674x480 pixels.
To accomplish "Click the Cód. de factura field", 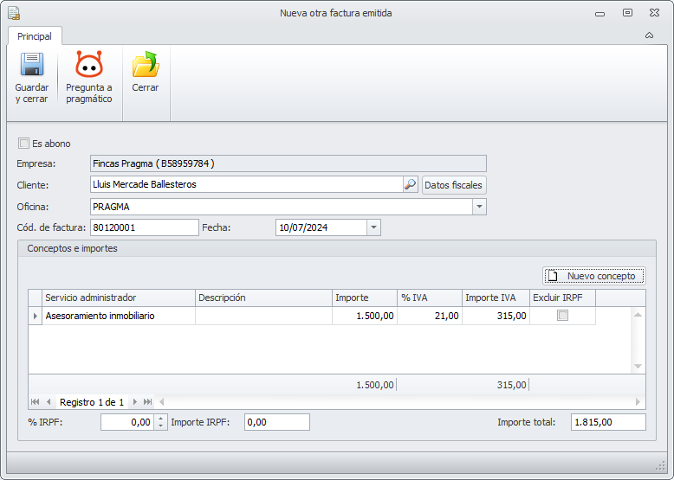I will (x=144, y=227).
